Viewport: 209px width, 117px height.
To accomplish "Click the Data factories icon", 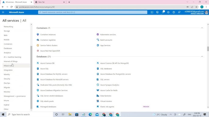I will pos(98,96).
